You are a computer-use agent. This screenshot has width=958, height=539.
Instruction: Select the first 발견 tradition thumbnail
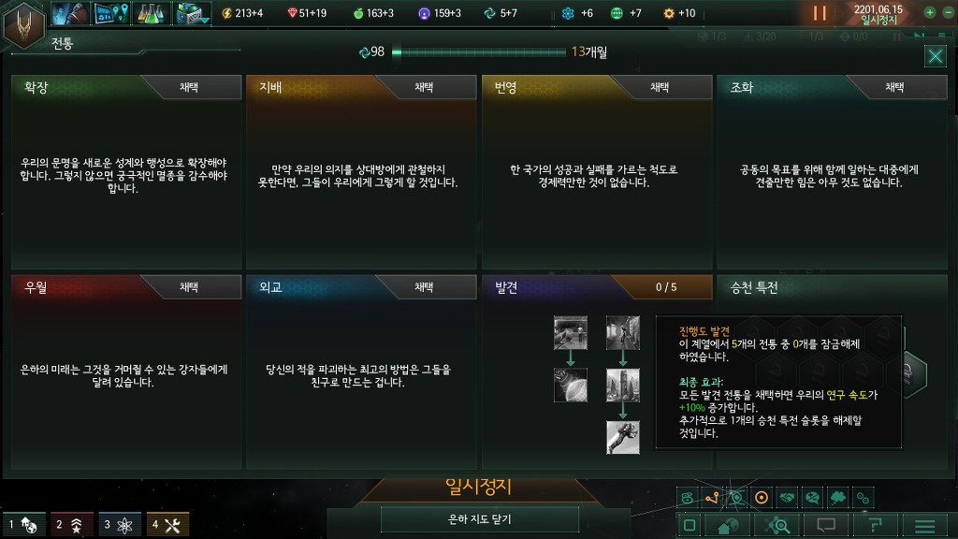tap(570, 332)
